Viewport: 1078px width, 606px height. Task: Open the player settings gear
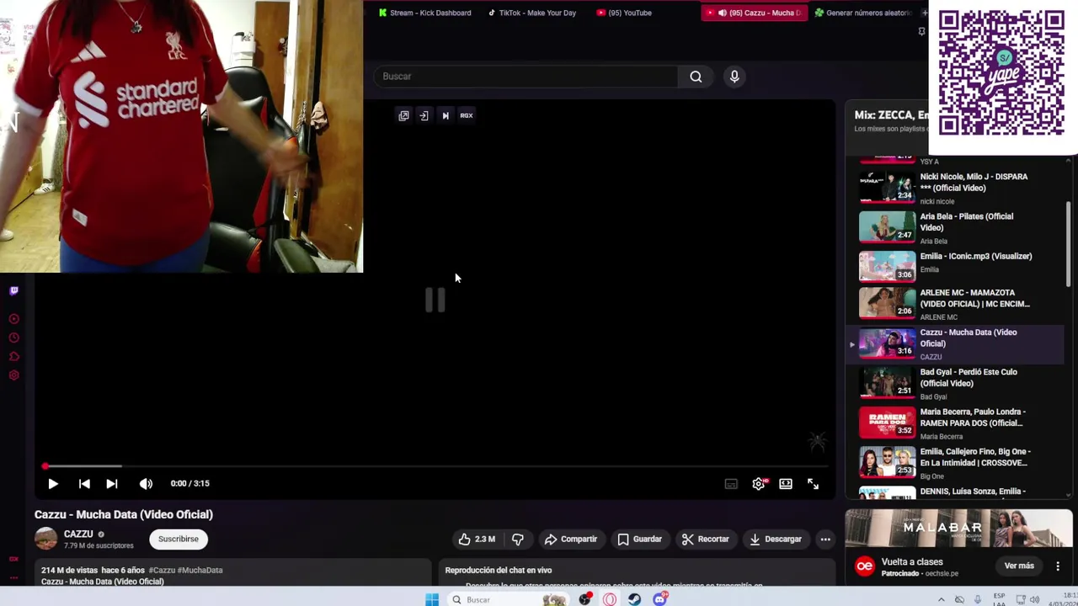(759, 484)
